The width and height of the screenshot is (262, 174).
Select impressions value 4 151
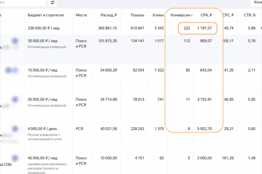(139, 158)
